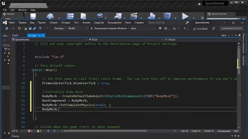Screen dimensions: 248x139
Task: Click Blueprints icon in Unreal toolbar
Action: (118, 16)
